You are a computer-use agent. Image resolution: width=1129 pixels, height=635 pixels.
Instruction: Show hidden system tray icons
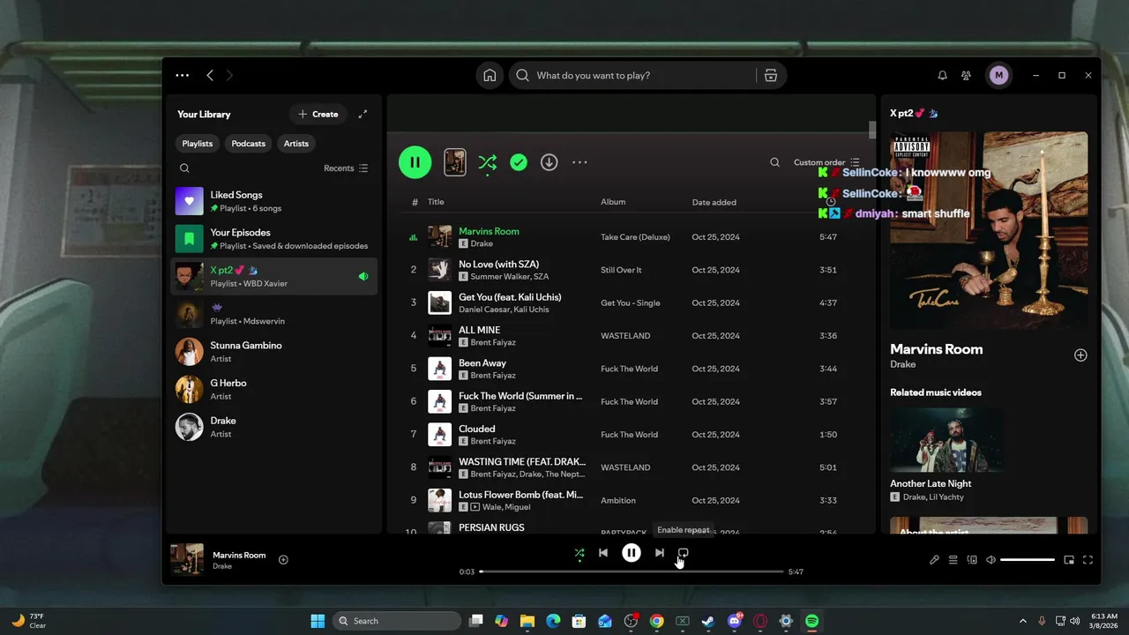[1023, 621]
